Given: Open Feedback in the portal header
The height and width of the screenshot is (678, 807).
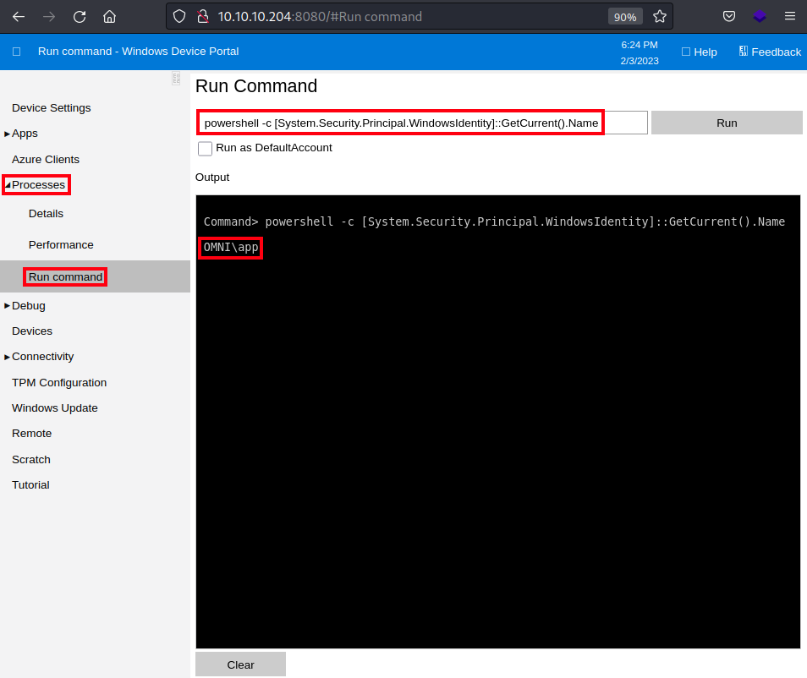Looking at the screenshot, I should pyautogui.click(x=770, y=52).
